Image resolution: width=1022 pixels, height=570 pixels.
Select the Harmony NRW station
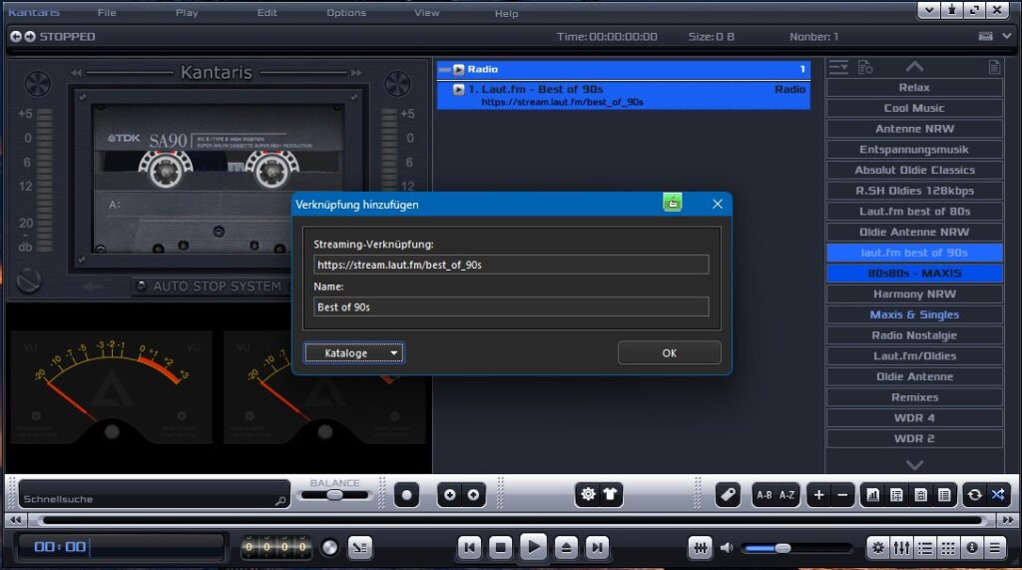914,294
